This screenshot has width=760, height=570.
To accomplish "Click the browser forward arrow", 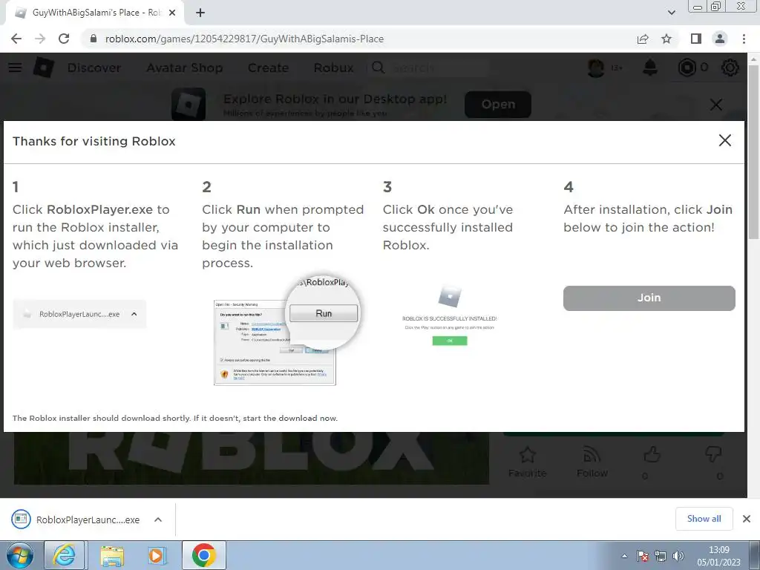I will click(40, 39).
